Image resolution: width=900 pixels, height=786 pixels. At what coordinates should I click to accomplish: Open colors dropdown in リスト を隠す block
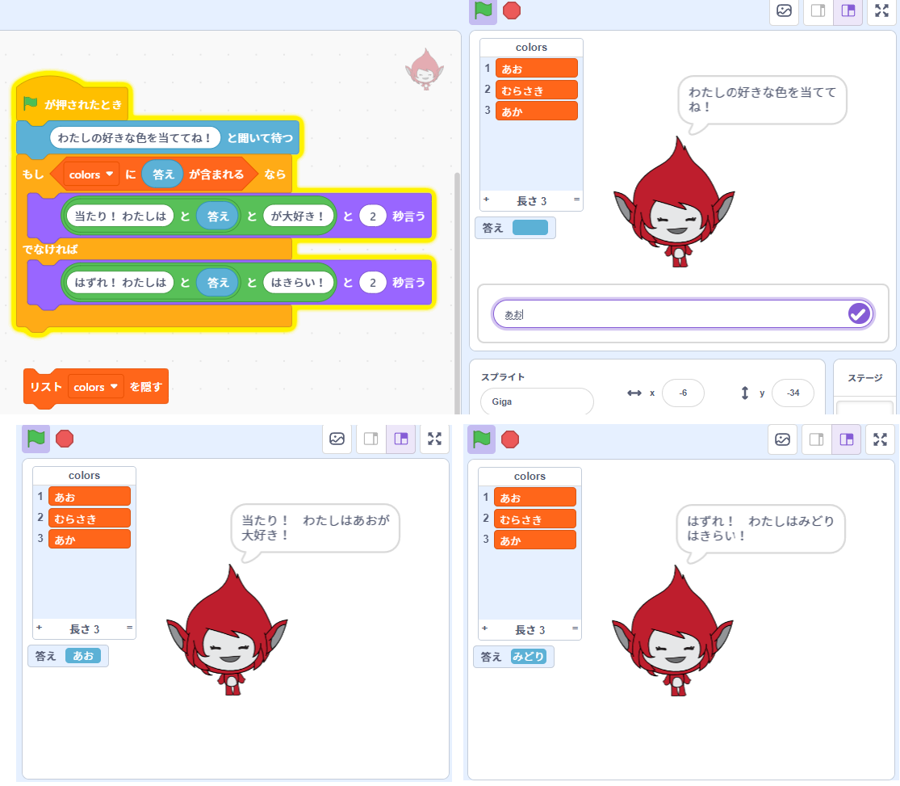pyautogui.click(x=95, y=387)
